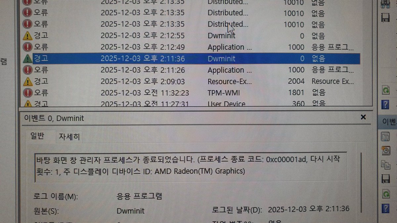Click the attach-task clock icon in actions pane
Viewport: 397px width, 223px height.
pos(385,150)
